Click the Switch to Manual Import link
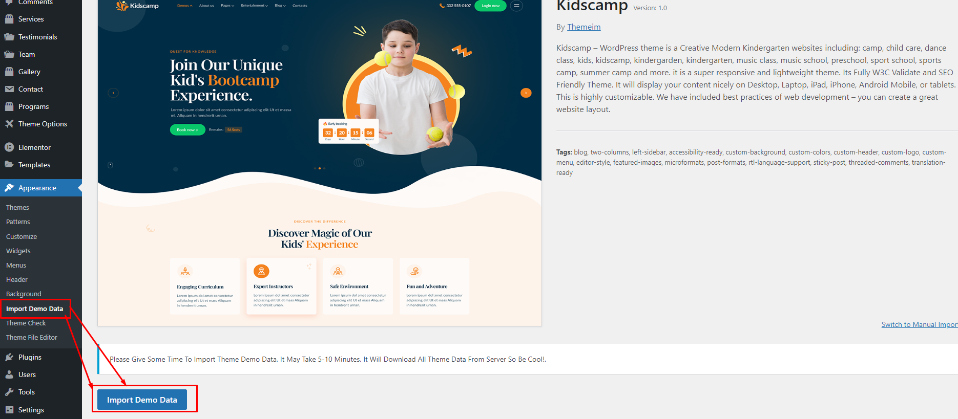Screen dimensions: 958x419 [920, 324]
